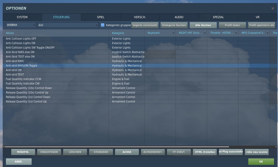
Task: Select the SPEZIAL tab
Action: [218, 17]
